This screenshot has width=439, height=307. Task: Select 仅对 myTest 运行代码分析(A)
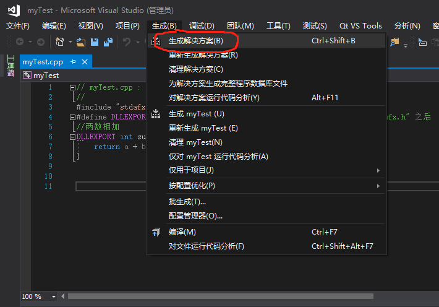pyautogui.click(x=266, y=157)
